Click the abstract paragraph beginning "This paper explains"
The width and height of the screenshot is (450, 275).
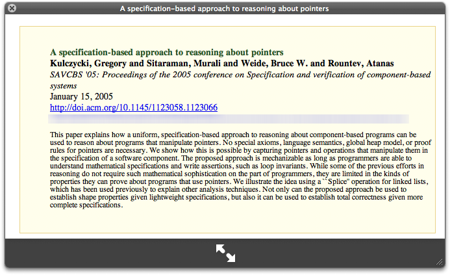pos(240,170)
